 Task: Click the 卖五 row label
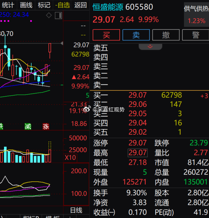(x=101, y=48)
